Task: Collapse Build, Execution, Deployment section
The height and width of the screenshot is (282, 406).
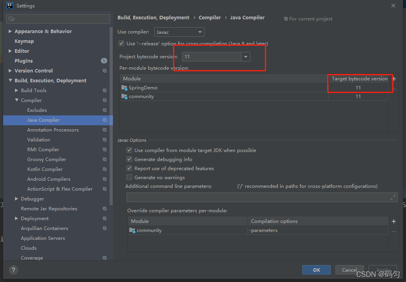Action: (10, 80)
